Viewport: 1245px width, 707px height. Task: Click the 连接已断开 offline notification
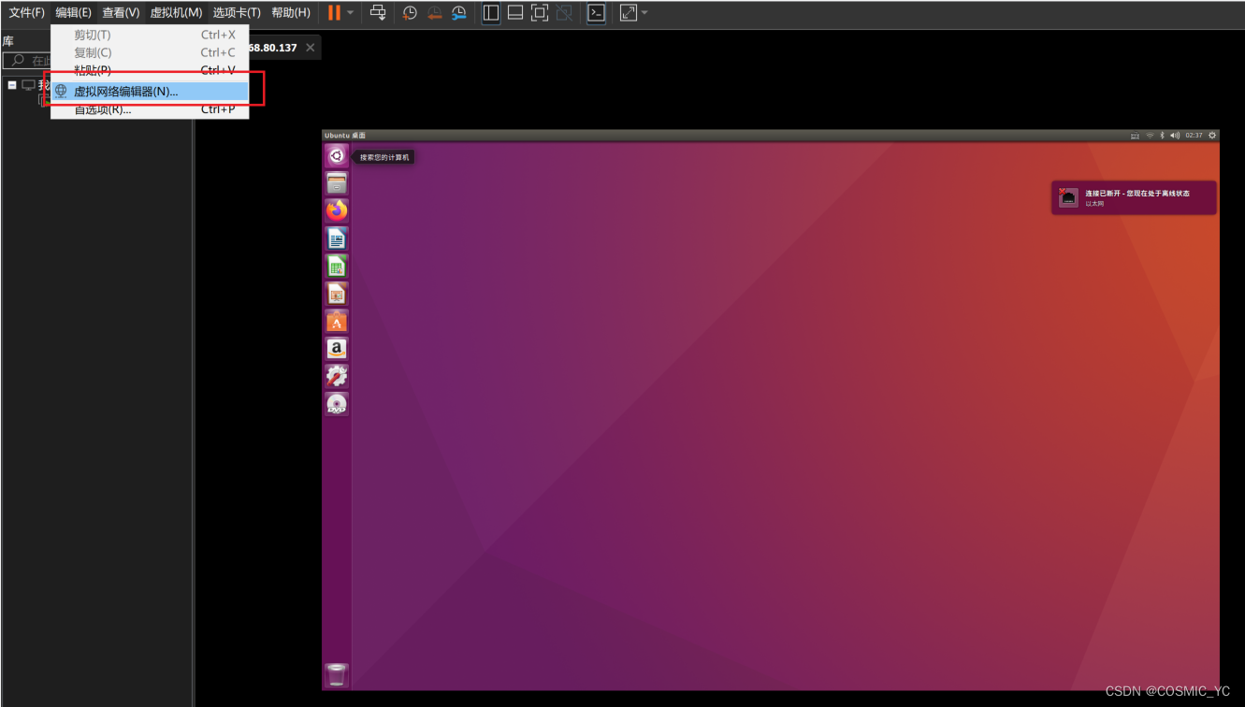tap(1135, 197)
